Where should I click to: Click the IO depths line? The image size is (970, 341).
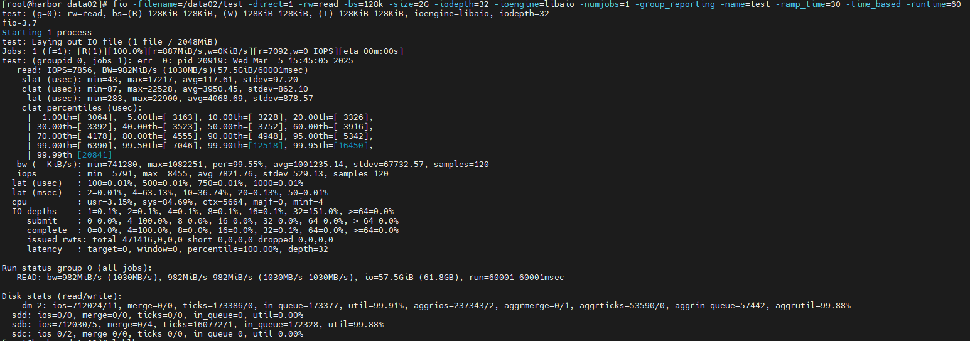203,212
